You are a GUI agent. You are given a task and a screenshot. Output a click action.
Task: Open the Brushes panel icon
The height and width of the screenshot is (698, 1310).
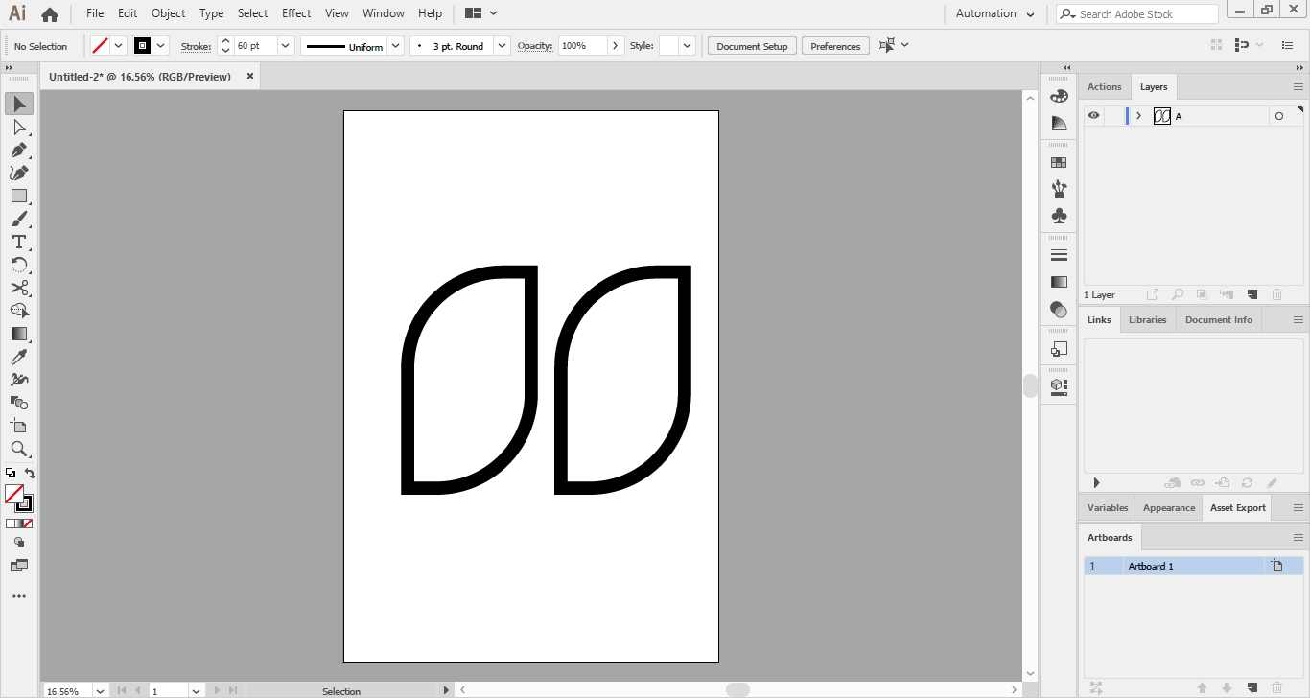coord(1059,189)
